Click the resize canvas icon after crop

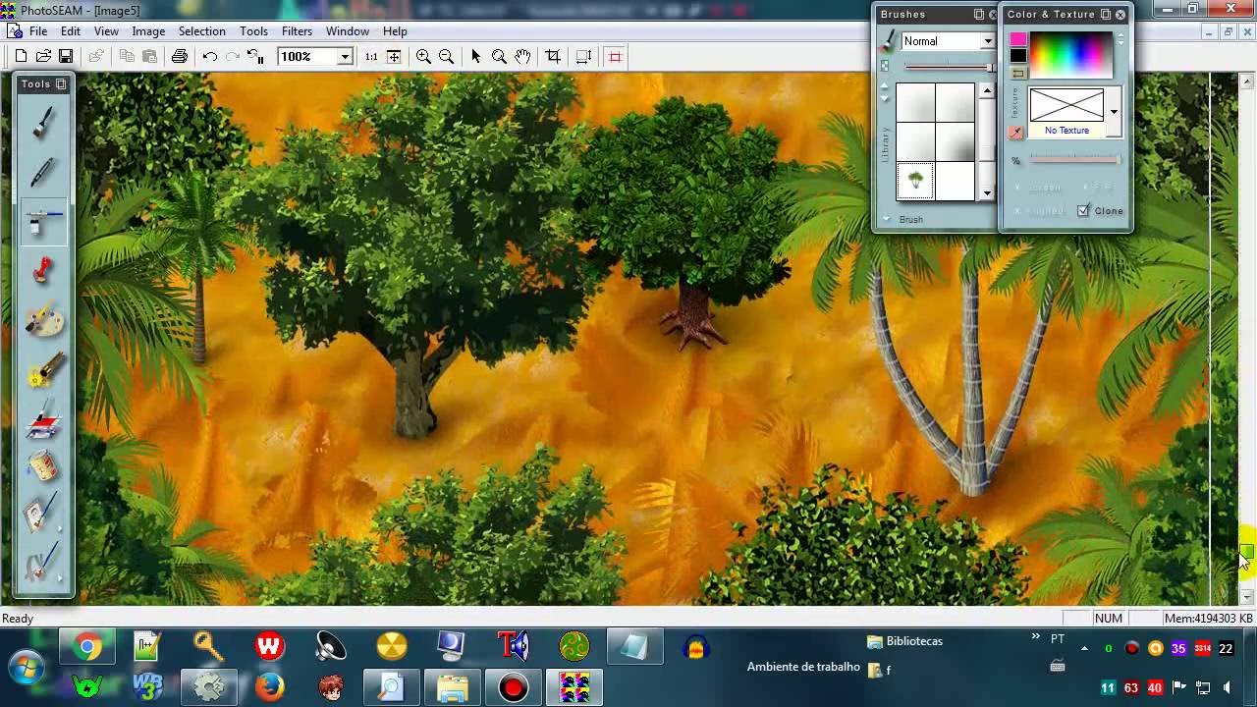coord(583,57)
